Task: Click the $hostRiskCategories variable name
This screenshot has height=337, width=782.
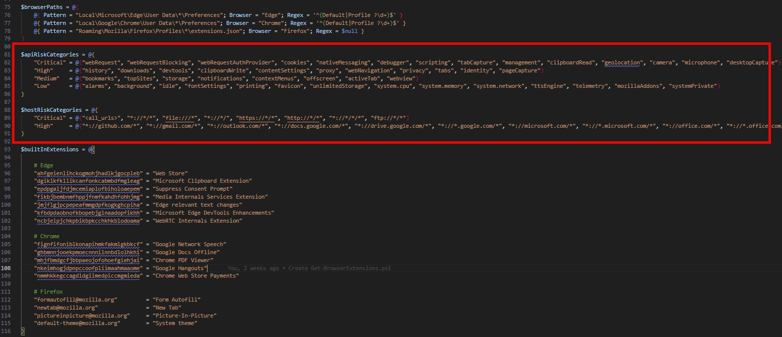Action: pos(50,110)
